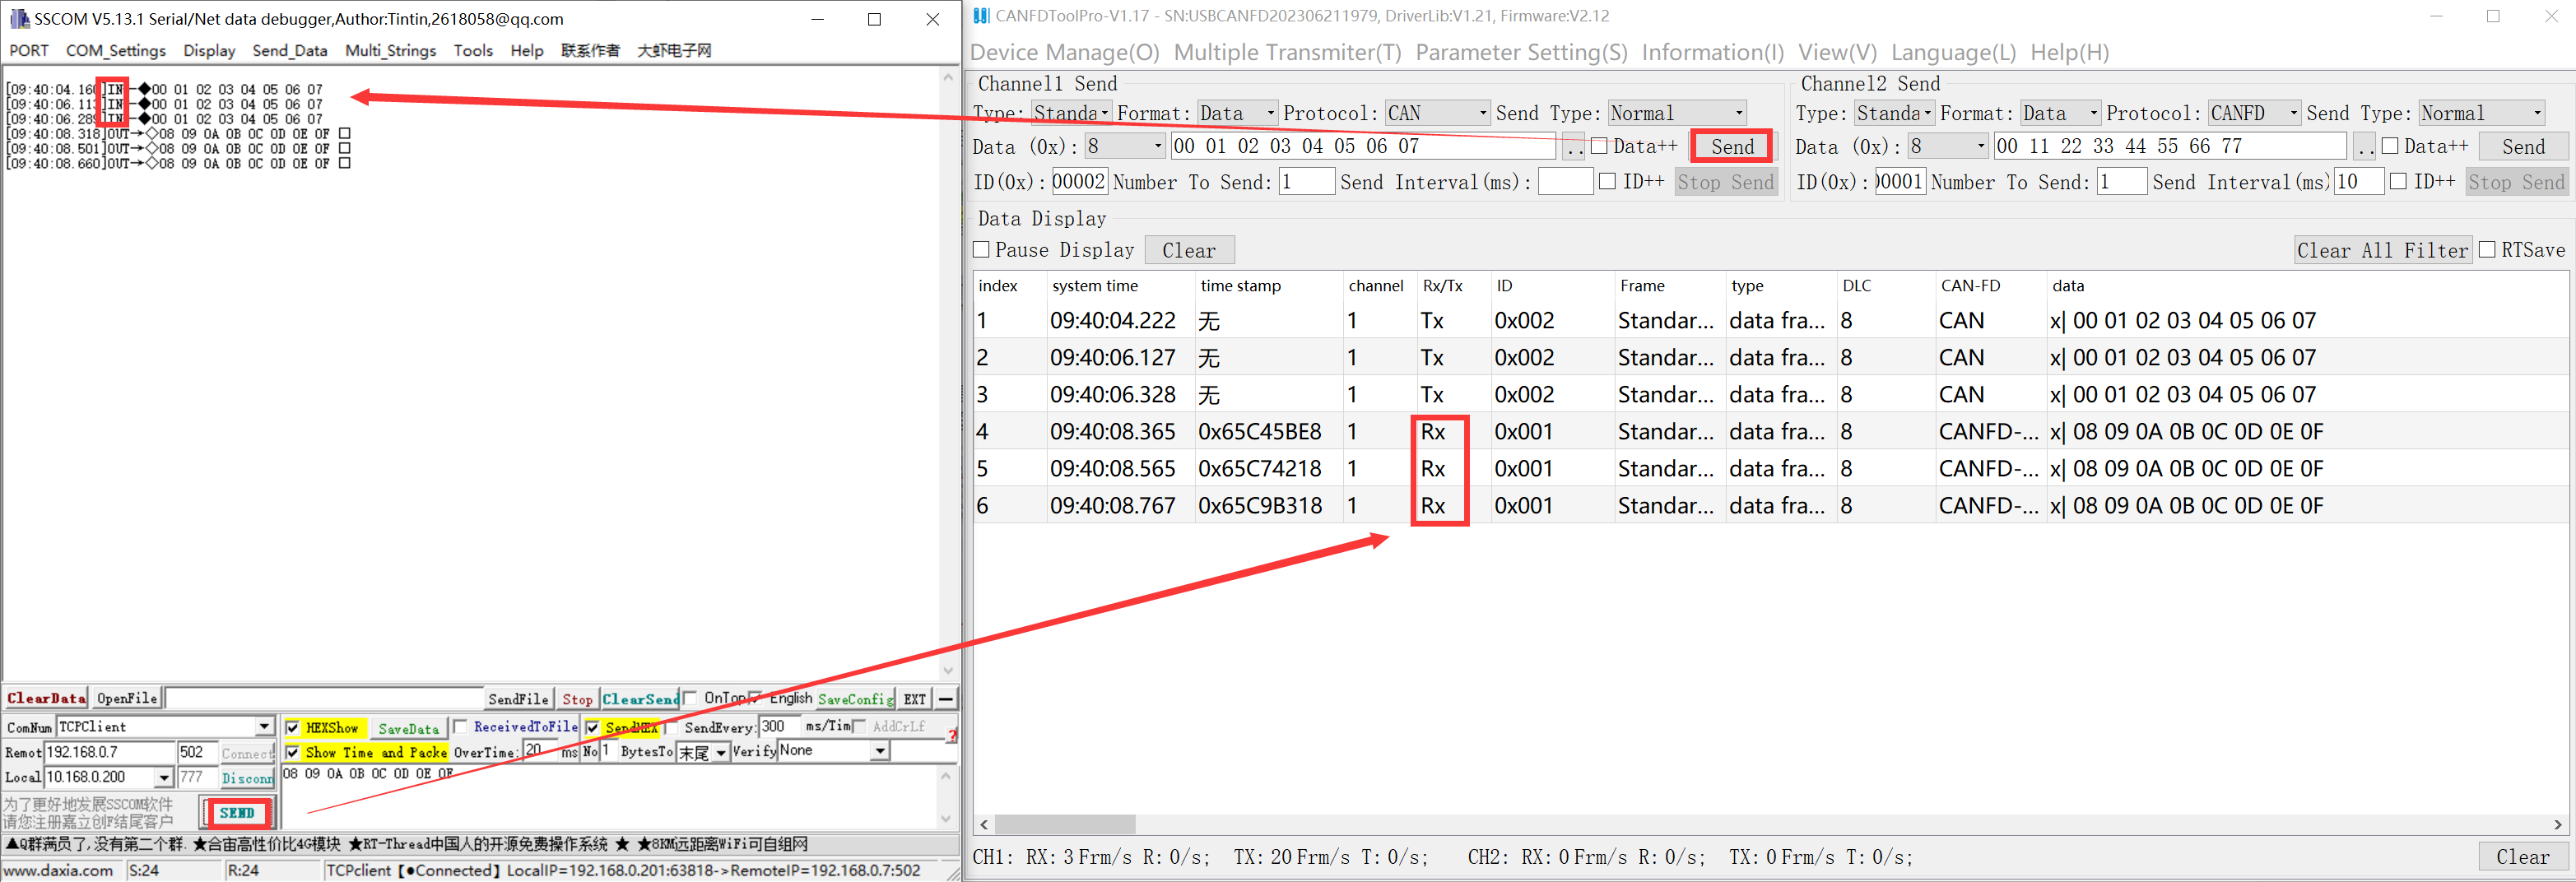The width and height of the screenshot is (2576, 882).
Task: Toggle the HEXShow checkbox
Action: [x=293, y=727]
